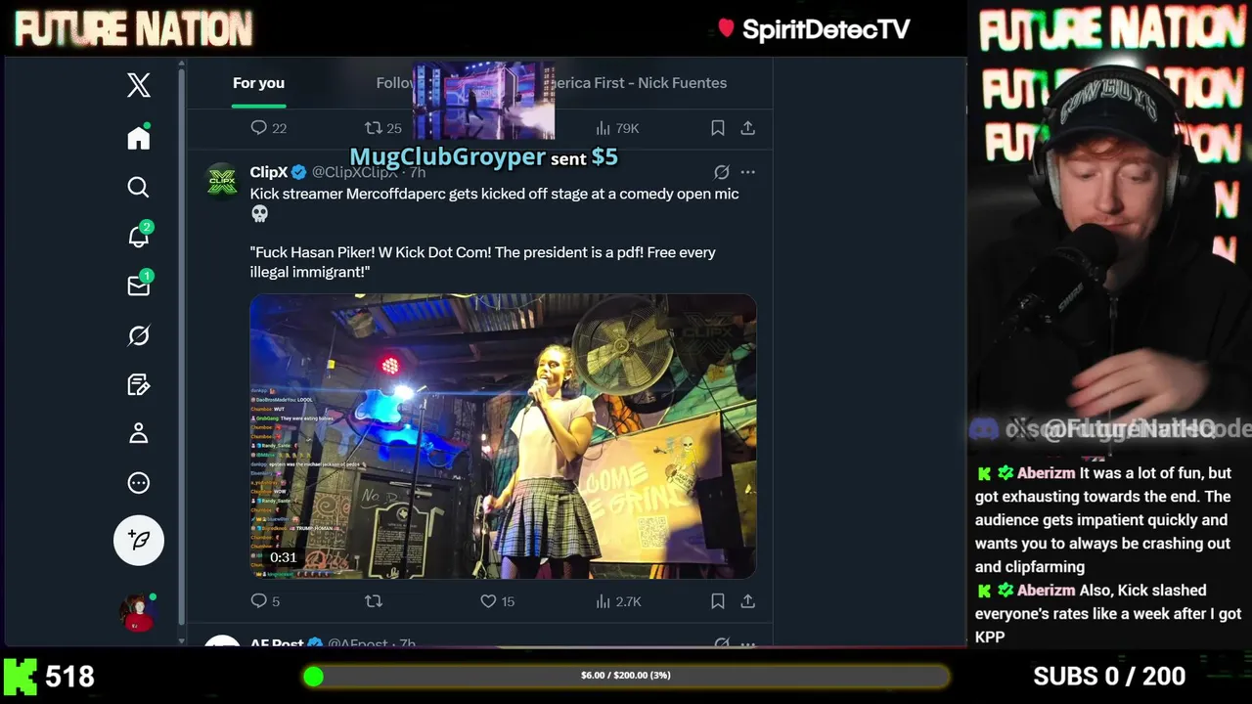
Task: Open Messages envelope icon
Action: click(139, 285)
